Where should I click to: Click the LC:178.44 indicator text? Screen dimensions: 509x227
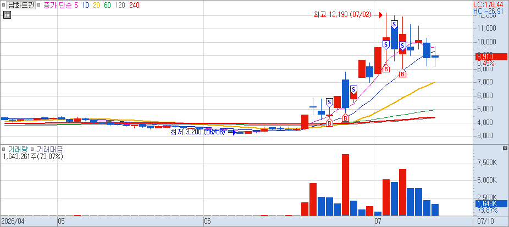coord(488,4)
